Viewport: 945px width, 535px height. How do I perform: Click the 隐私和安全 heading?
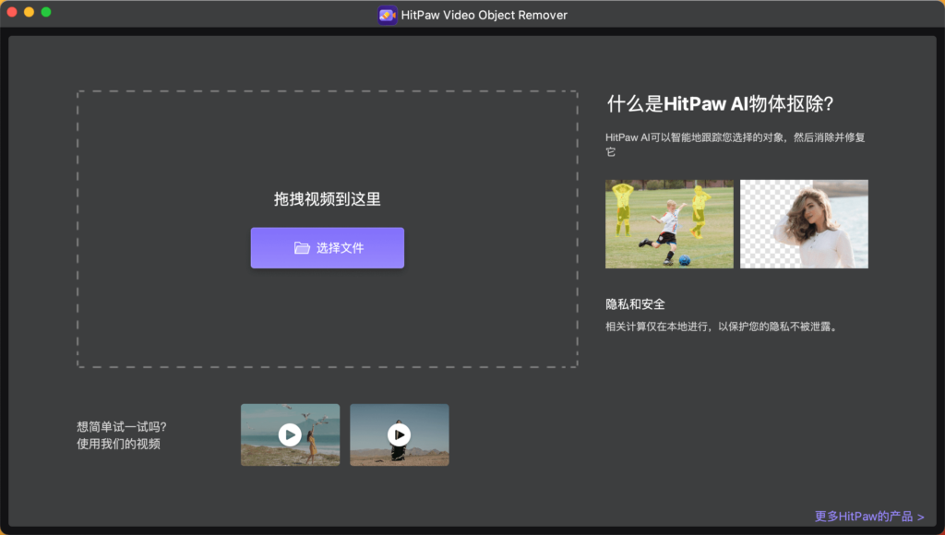point(635,304)
